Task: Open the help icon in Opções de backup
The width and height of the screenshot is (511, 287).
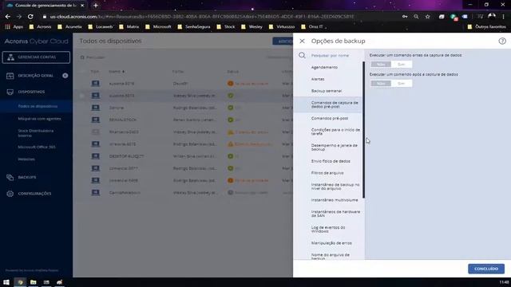Action: pyautogui.click(x=502, y=41)
